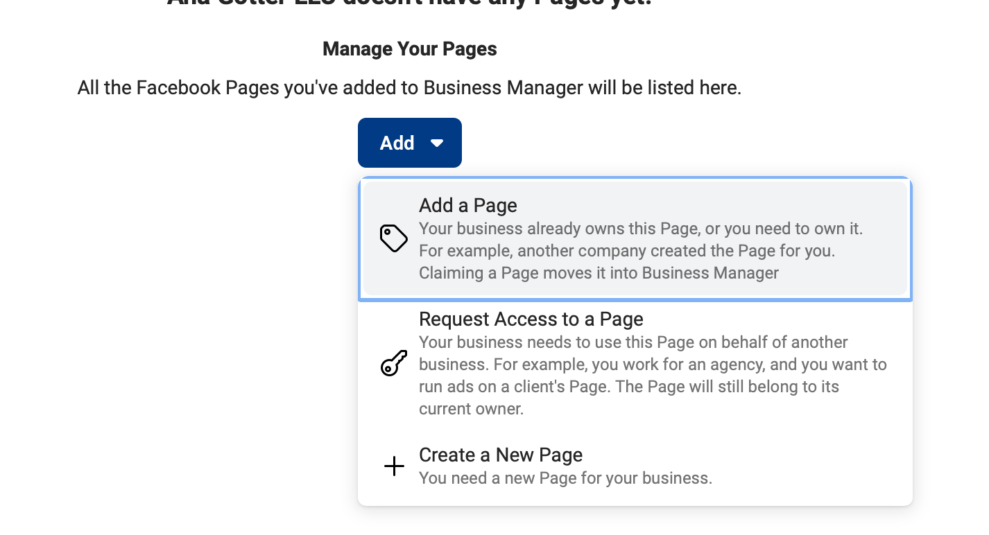Click the cut-off "doesn't have any Pages yet" heading
Image resolution: width=989 pixels, height=535 pixels.
tap(409, 3)
